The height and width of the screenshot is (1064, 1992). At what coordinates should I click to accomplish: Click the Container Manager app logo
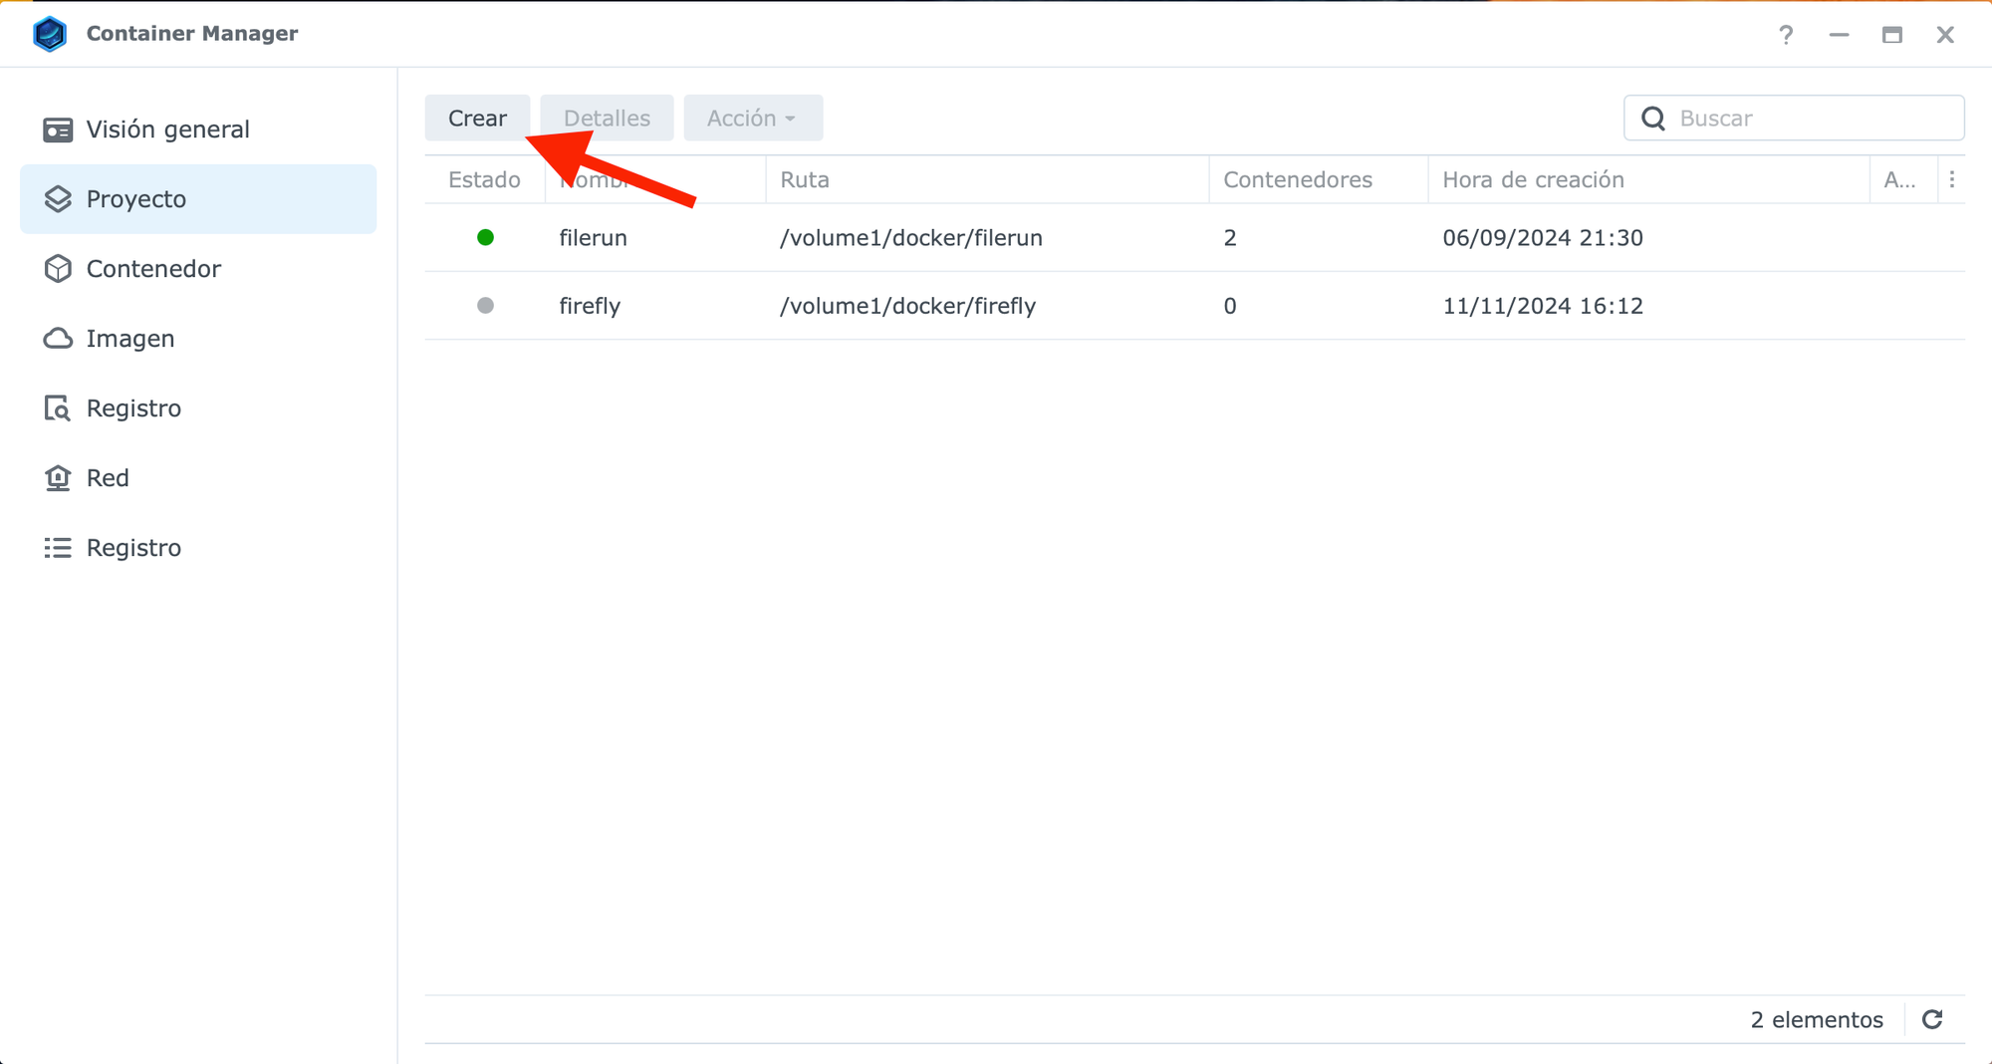click(x=50, y=34)
